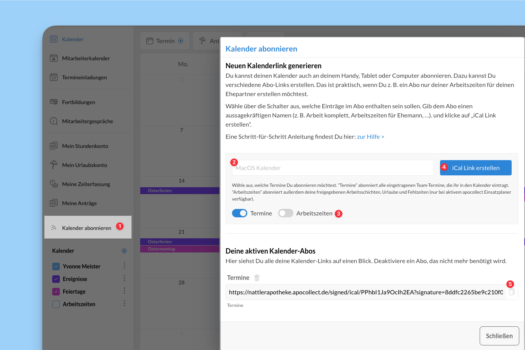Check the Arbeitszeiten calendar checkbox
Screen dimensions: 525x350
[56, 304]
